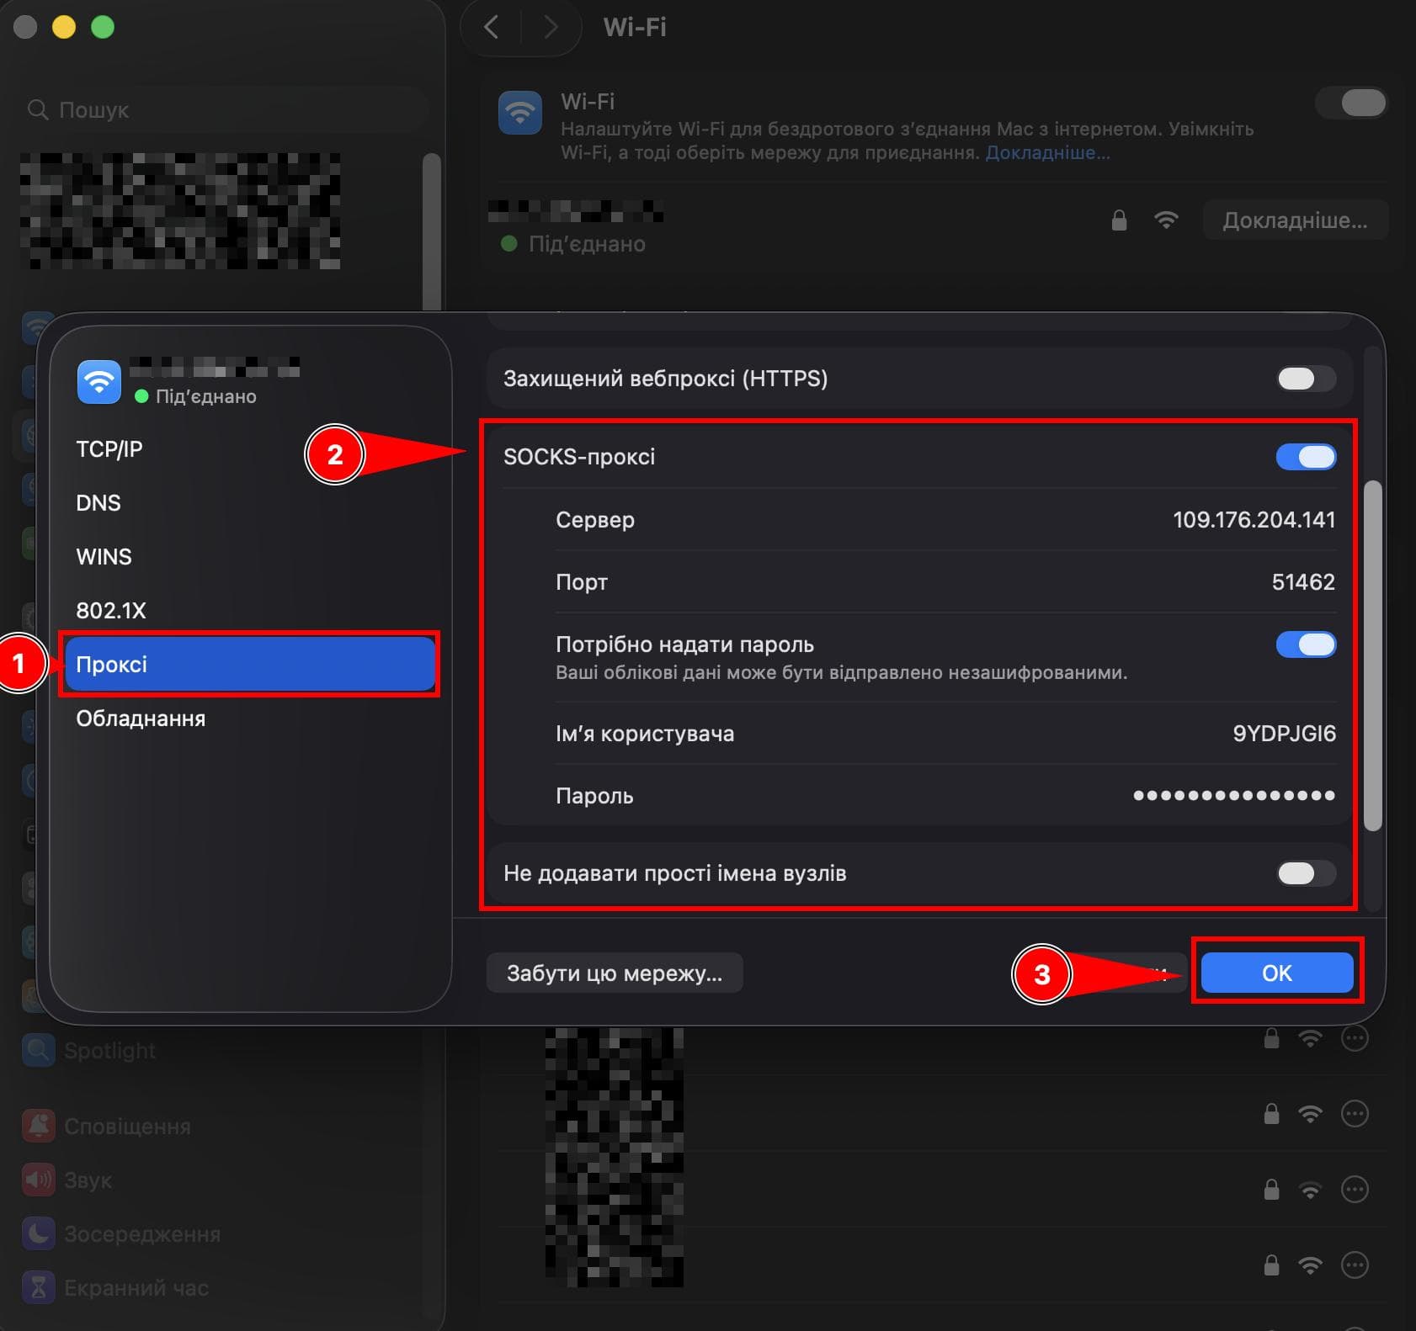Click the lock icon of connected network
Screen dimensions: 1416x1331
click(x=1119, y=220)
